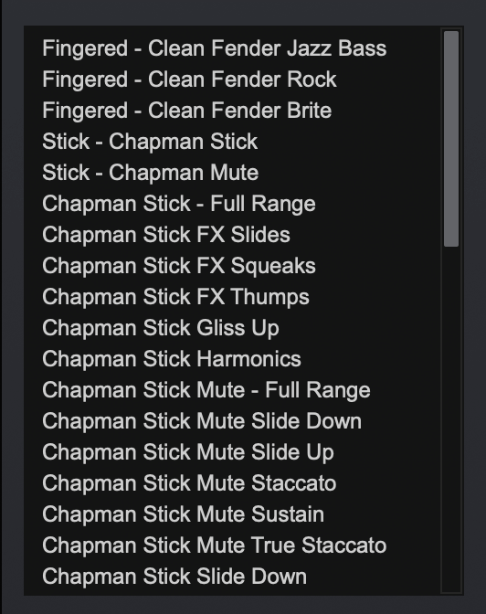Choose Chapman Stick Mute True Staccato
Viewport: 486px width, 614px height.
click(214, 545)
